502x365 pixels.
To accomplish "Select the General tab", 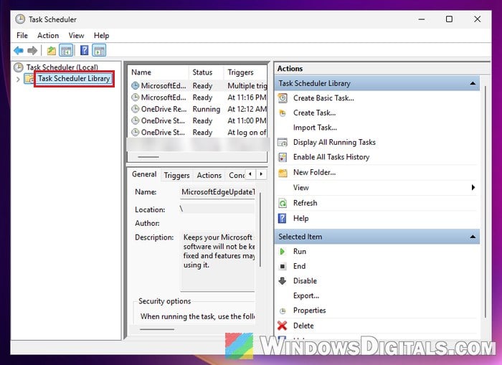I will point(144,174).
